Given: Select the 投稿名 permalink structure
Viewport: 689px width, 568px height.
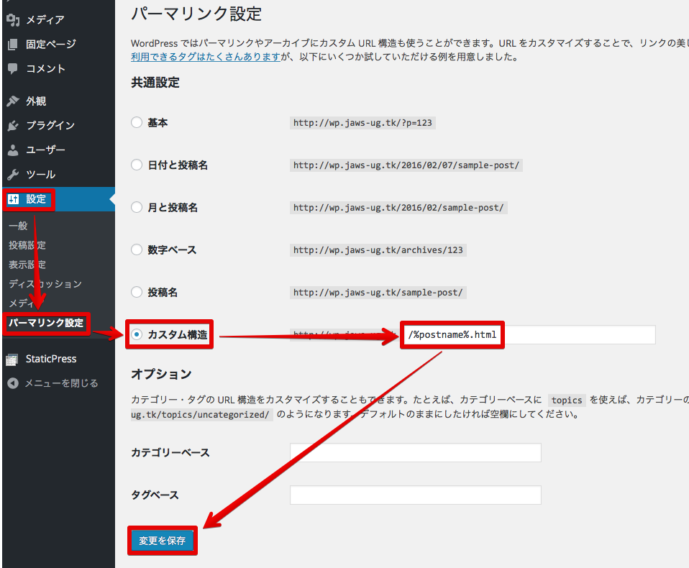Looking at the screenshot, I should (136, 292).
